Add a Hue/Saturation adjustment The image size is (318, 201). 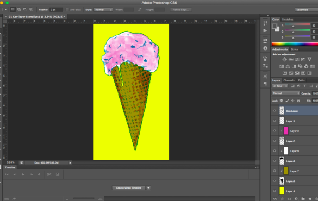(282, 66)
